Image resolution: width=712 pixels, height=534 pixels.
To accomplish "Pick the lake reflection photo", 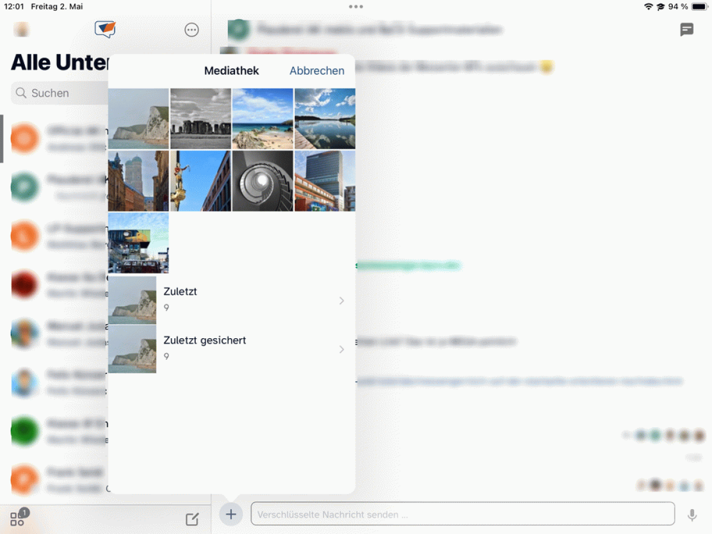I will 325,119.
